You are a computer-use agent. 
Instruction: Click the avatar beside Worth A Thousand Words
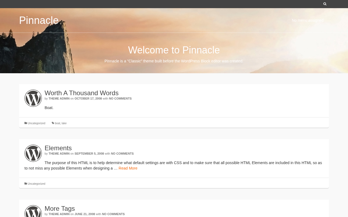33,98
